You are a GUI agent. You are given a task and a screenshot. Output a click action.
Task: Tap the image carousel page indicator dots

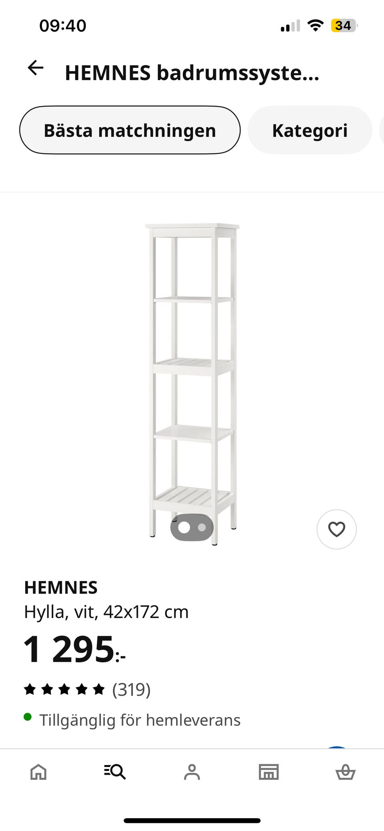click(192, 527)
